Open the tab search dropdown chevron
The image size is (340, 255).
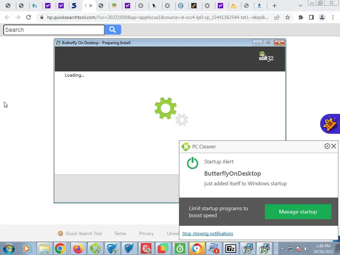click(x=300, y=6)
